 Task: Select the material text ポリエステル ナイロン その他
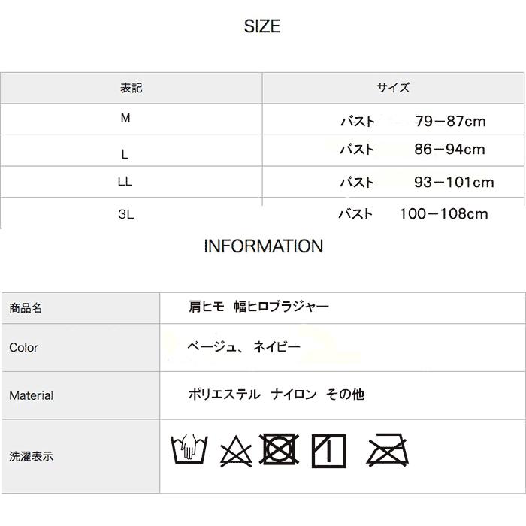(x=276, y=394)
